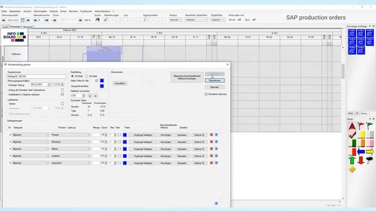Open Produkt dropdown showing Verpacken
This screenshot has height=211, width=376.
(x=70, y=163)
